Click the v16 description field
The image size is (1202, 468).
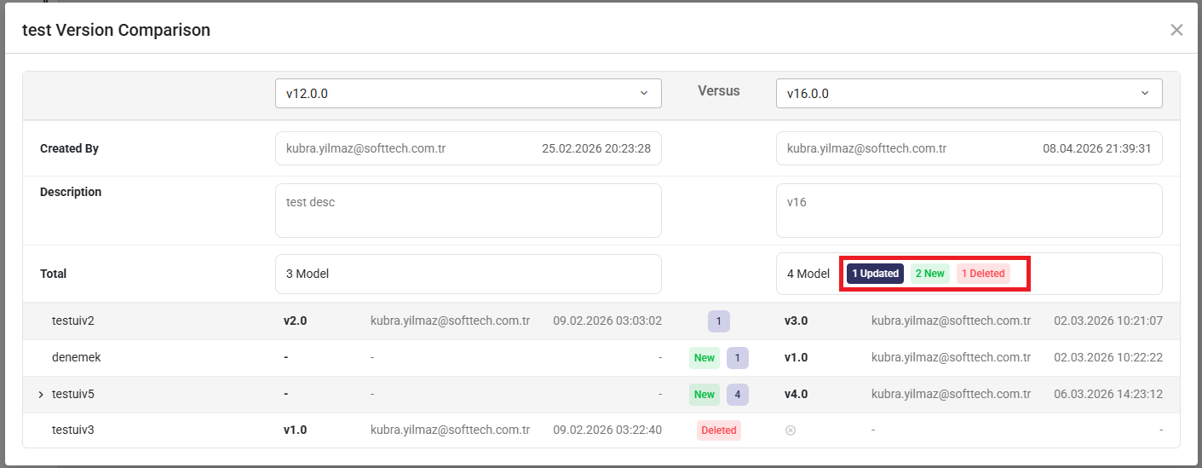969,211
